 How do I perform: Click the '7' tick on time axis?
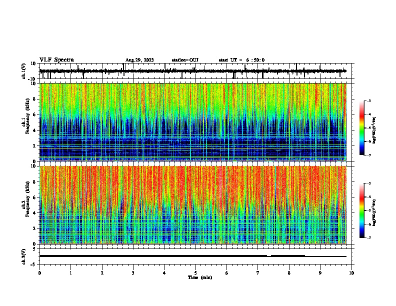click(x=258, y=273)
